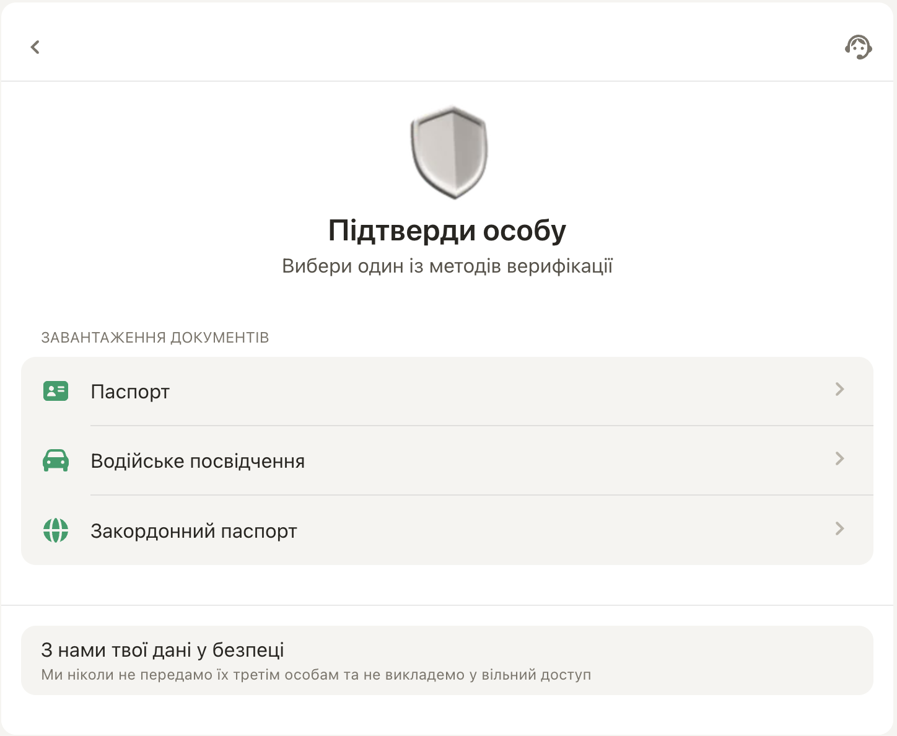897x736 pixels.
Task: Select the globe icon beside Закордонний паспорт
Action: click(x=56, y=530)
